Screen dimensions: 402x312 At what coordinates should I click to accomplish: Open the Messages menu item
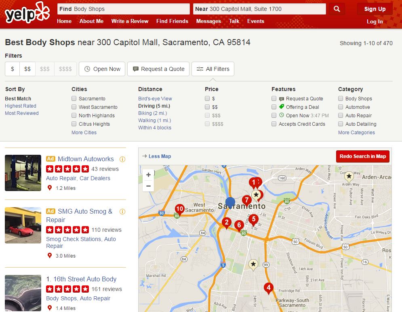tap(208, 21)
